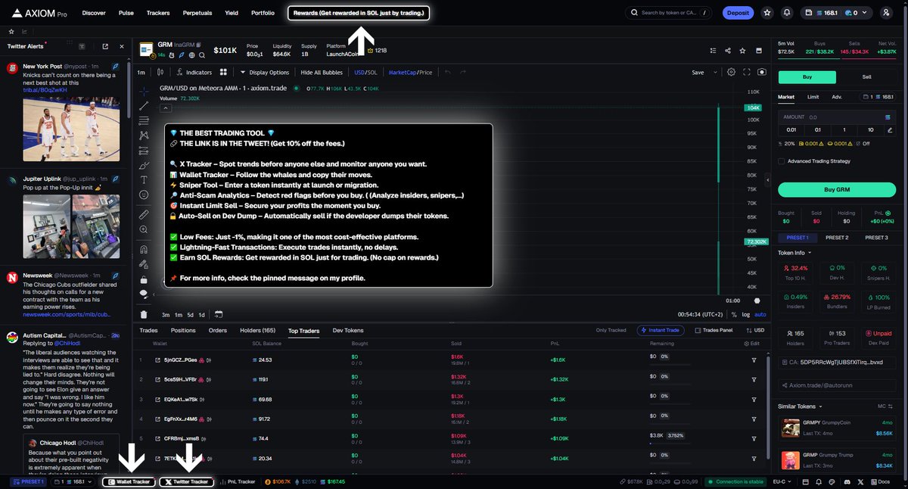
Task: Set quick buy amount to 0.1
Action: coord(817,129)
